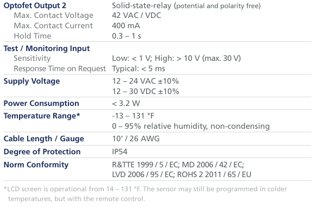The height and width of the screenshot is (207, 315).
Task: Click the Cable Length / Gauge heading
Action: (x=44, y=139)
